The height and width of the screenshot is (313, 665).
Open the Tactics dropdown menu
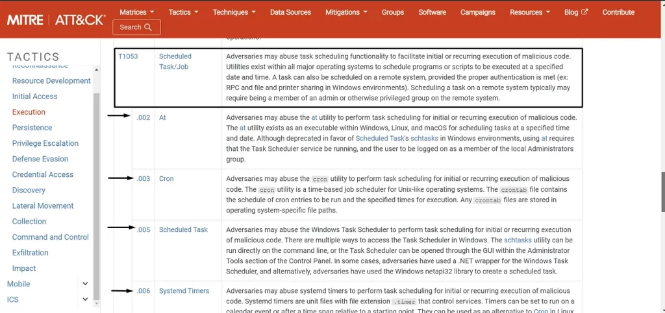[x=183, y=12]
